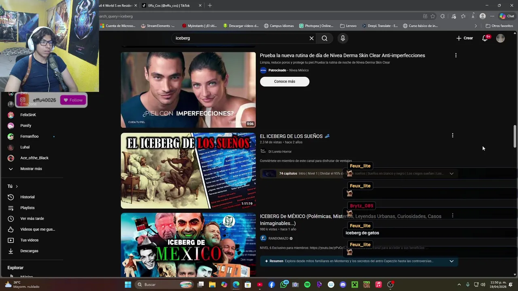This screenshot has height=291, width=518.
Task: Open FelixSinK subscription channel
Action: coord(28,115)
